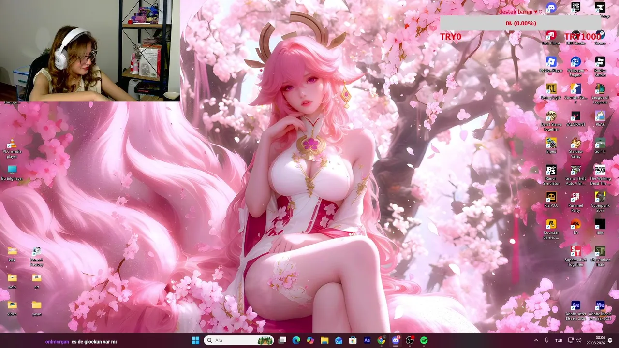The image size is (619, 348).
Task: Switch to Google Chrome in taskbar
Action: 381,340
